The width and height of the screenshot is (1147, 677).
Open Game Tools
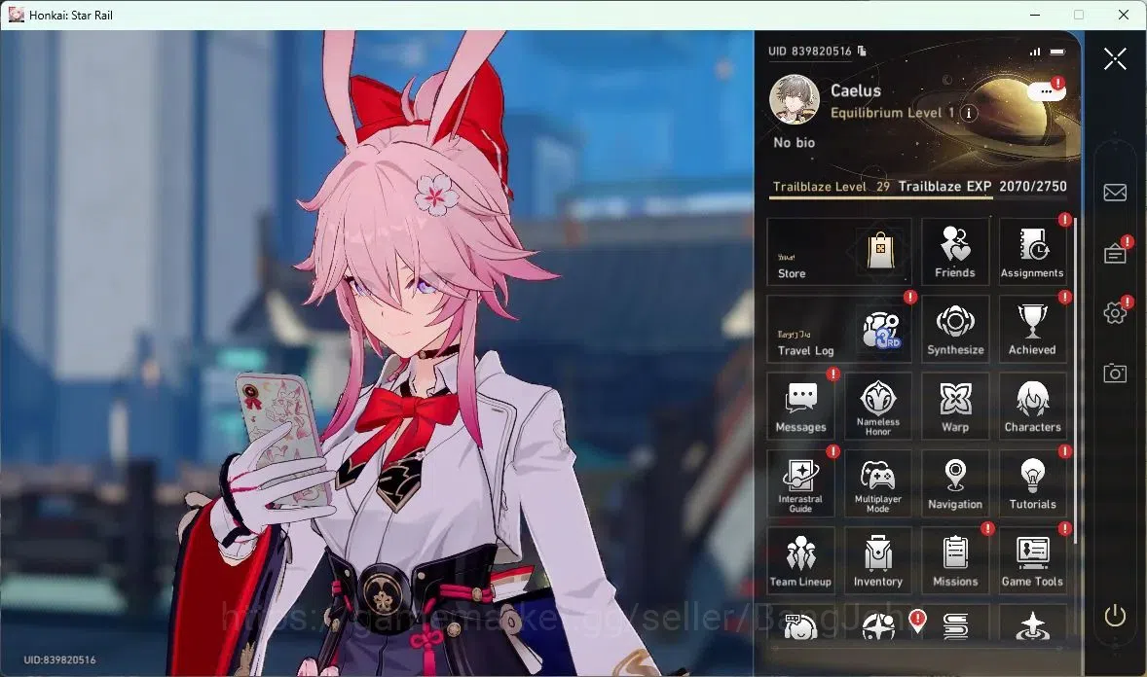[x=1031, y=560]
